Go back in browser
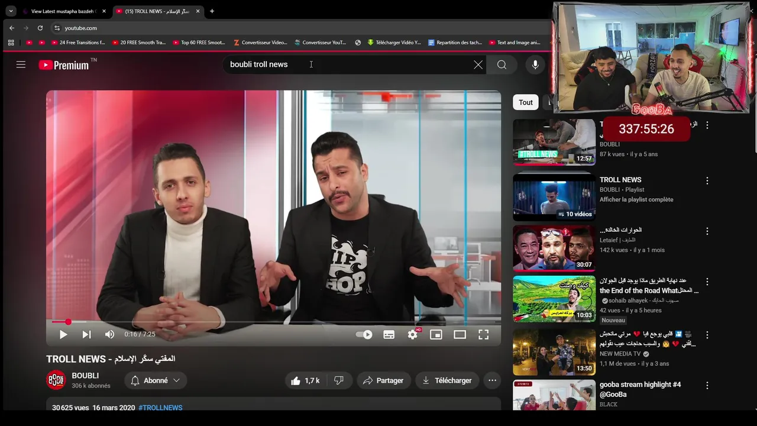The width and height of the screenshot is (757, 426). 12,28
